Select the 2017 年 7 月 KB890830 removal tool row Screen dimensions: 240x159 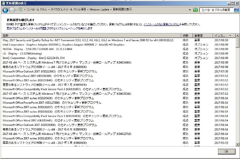coord(118,85)
